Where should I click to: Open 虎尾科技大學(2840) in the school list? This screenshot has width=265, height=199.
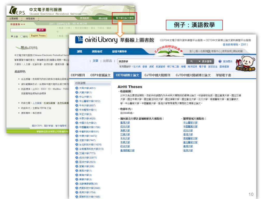pyautogui.click(x=90, y=188)
